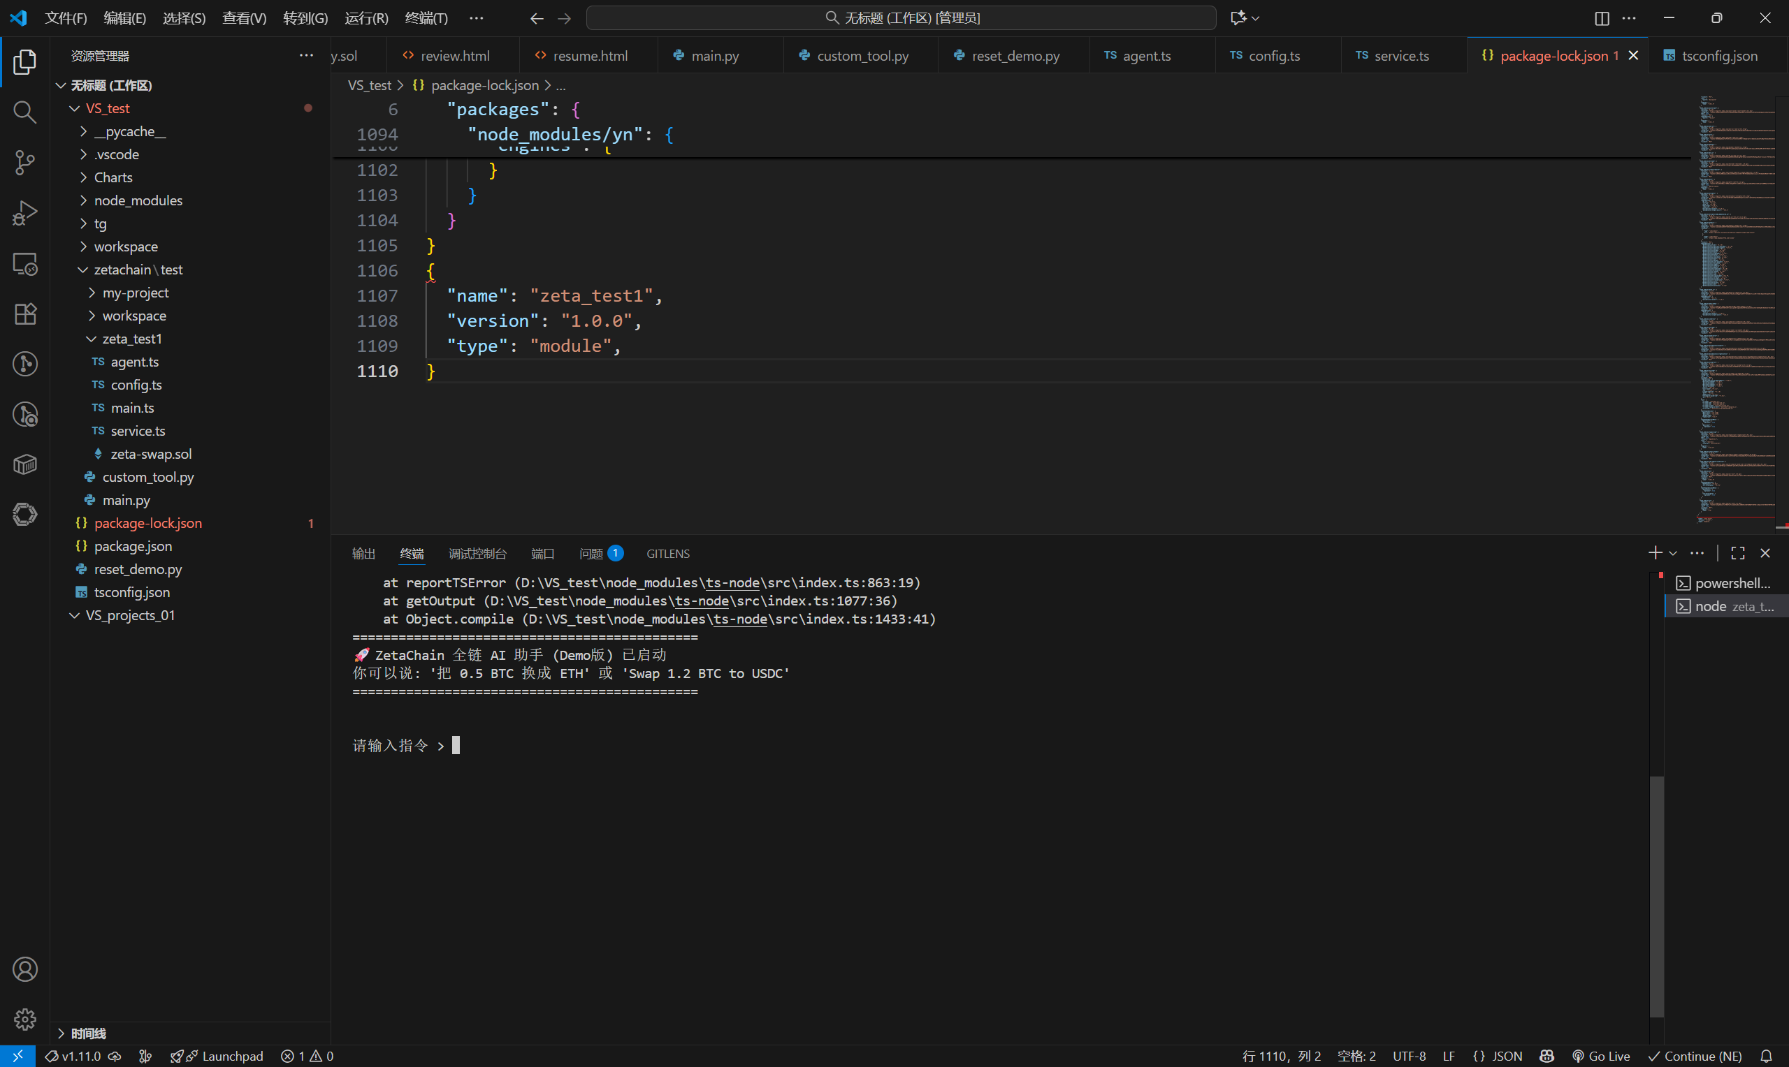Screen dimensions: 1789x1067
Task: Maximize the panel size icon
Action: pyautogui.click(x=1738, y=553)
